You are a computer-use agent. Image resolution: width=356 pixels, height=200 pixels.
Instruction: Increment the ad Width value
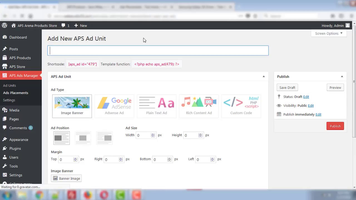coord(153,134)
